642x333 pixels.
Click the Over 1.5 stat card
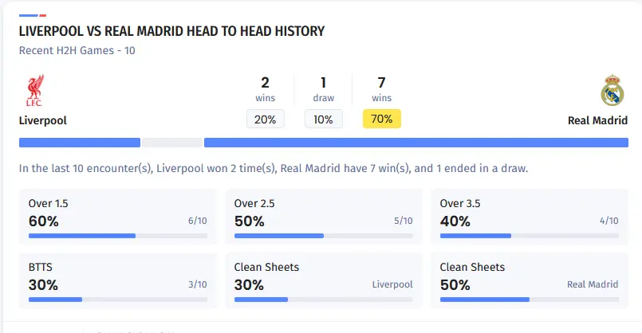[x=118, y=216]
